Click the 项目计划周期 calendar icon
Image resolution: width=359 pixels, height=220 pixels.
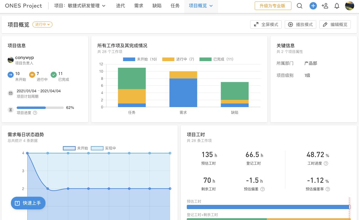11,93
